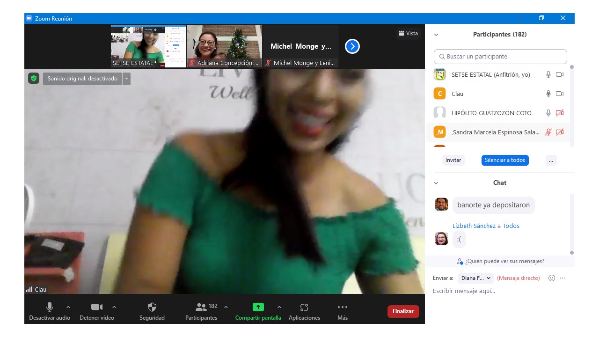Click the Compartir pantalla green icon
The width and height of the screenshot is (599, 337).
click(258, 308)
